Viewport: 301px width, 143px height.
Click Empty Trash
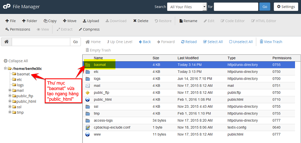point(98,50)
